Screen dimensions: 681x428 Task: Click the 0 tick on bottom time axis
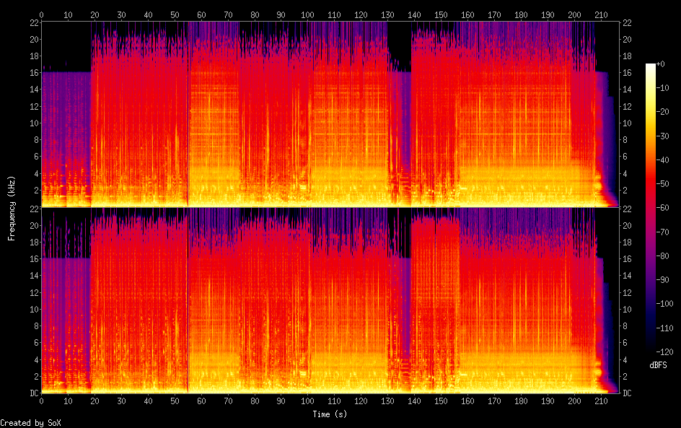click(x=41, y=401)
